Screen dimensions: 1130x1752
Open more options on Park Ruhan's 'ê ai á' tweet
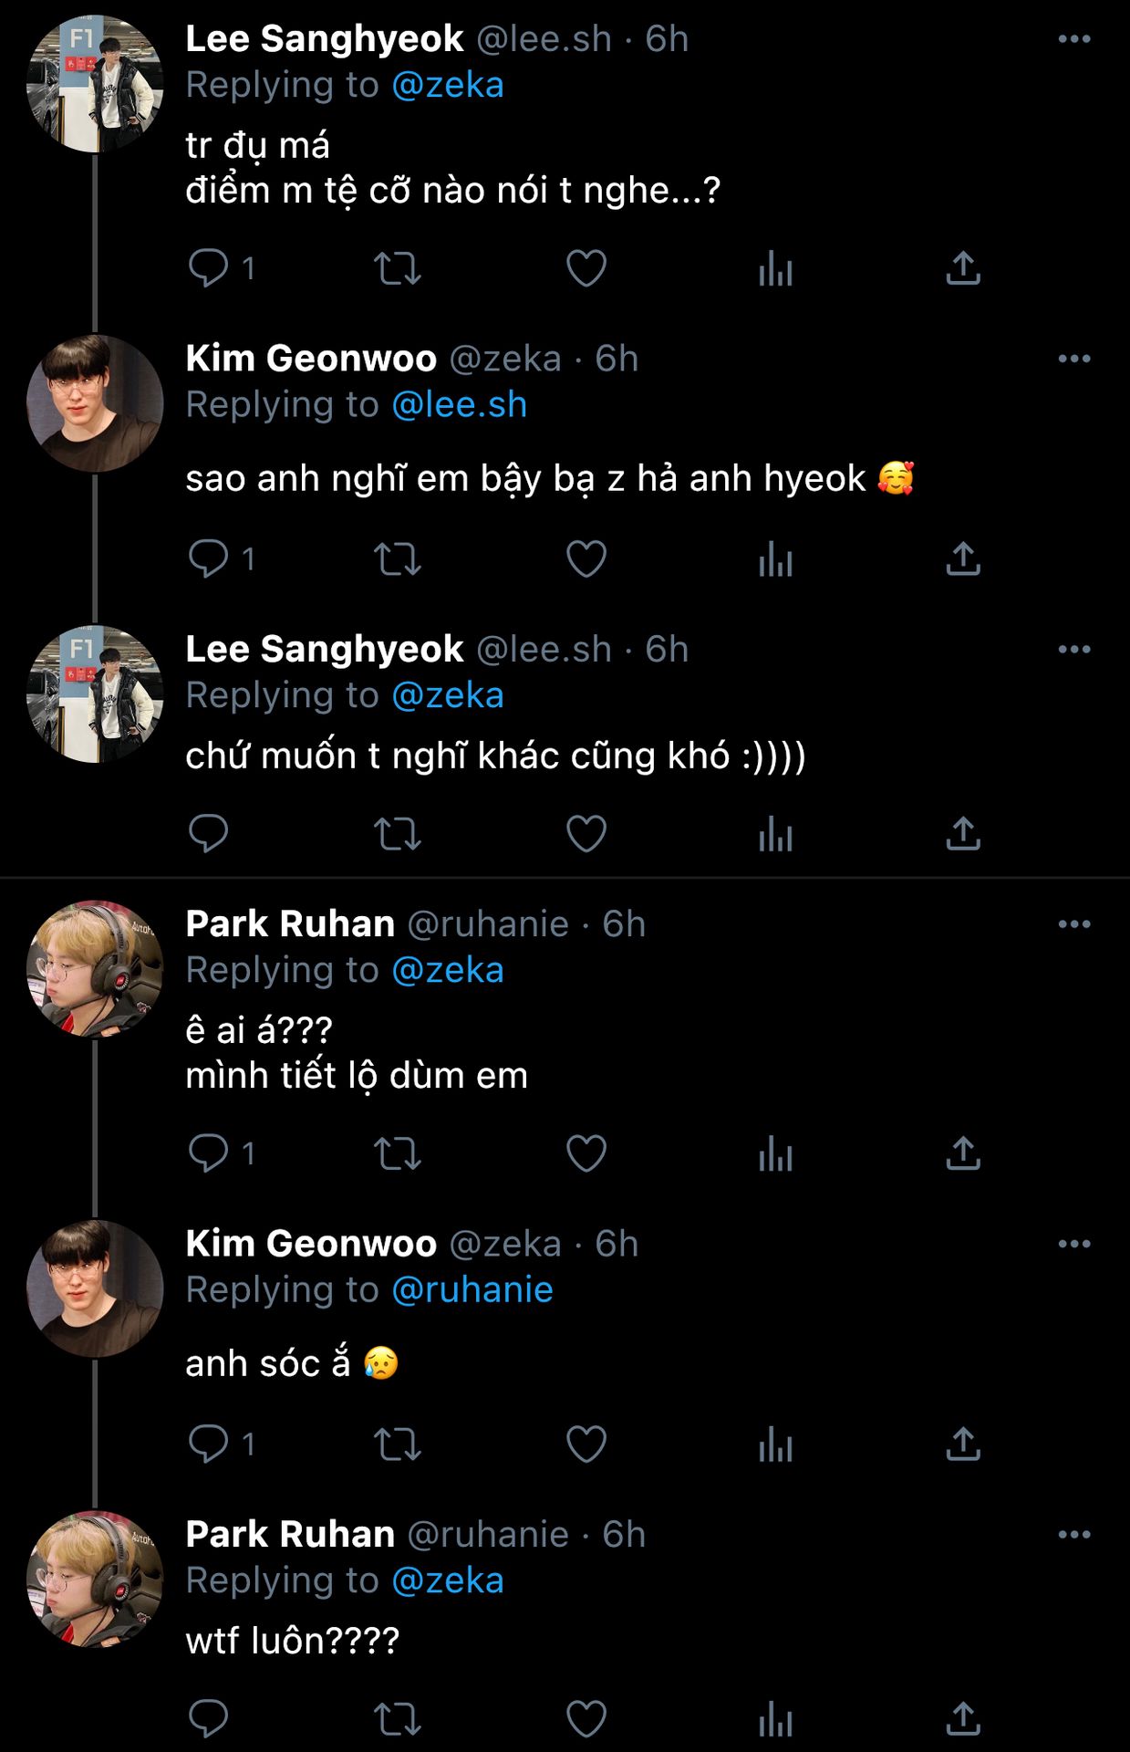[x=1073, y=924]
